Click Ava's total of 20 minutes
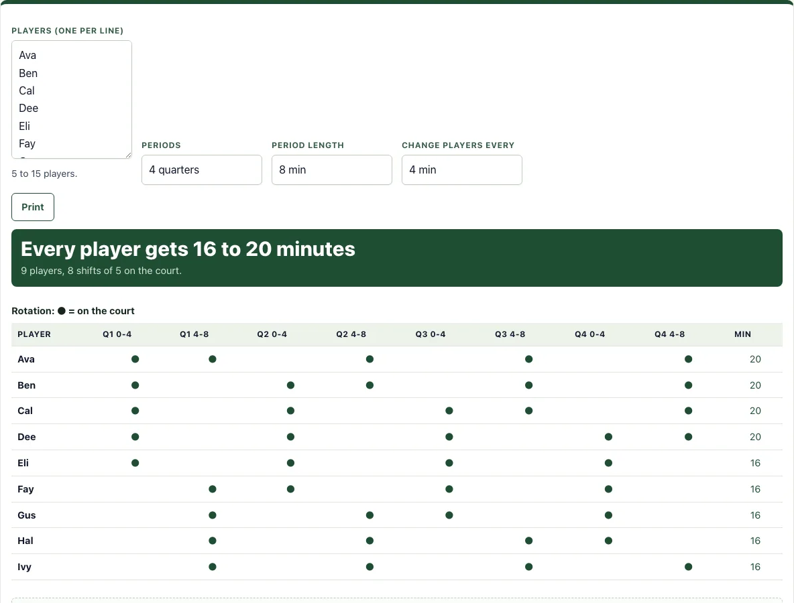This screenshot has width=794, height=603. (755, 359)
